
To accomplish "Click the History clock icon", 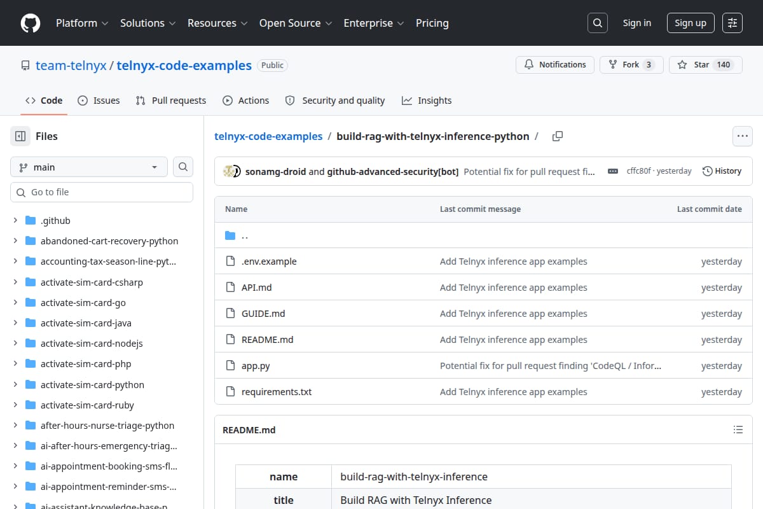I will tap(707, 171).
